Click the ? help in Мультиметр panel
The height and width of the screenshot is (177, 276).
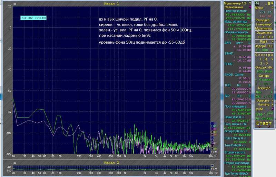point(250,3)
